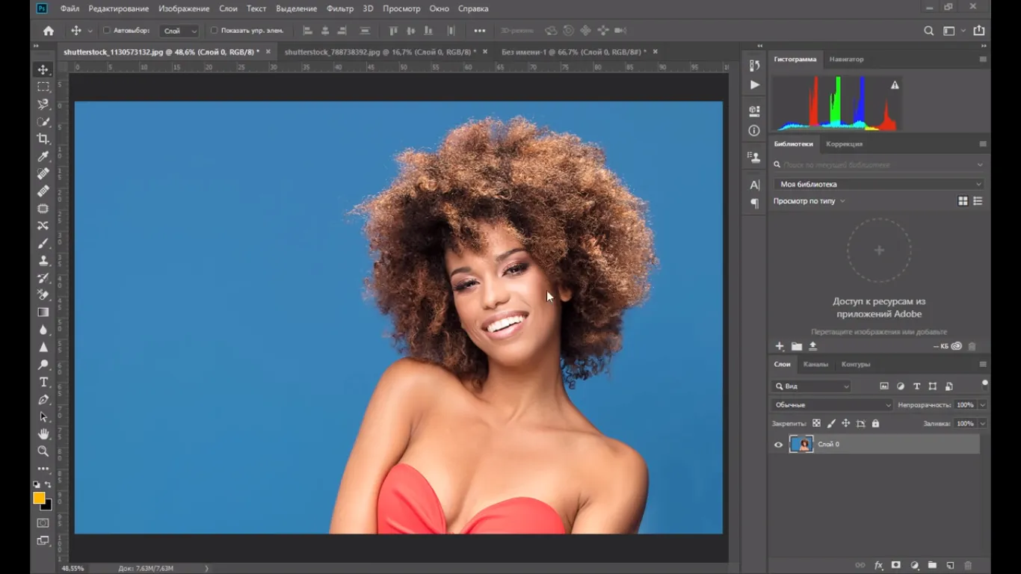Select the Crop tool

click(43, 139)
